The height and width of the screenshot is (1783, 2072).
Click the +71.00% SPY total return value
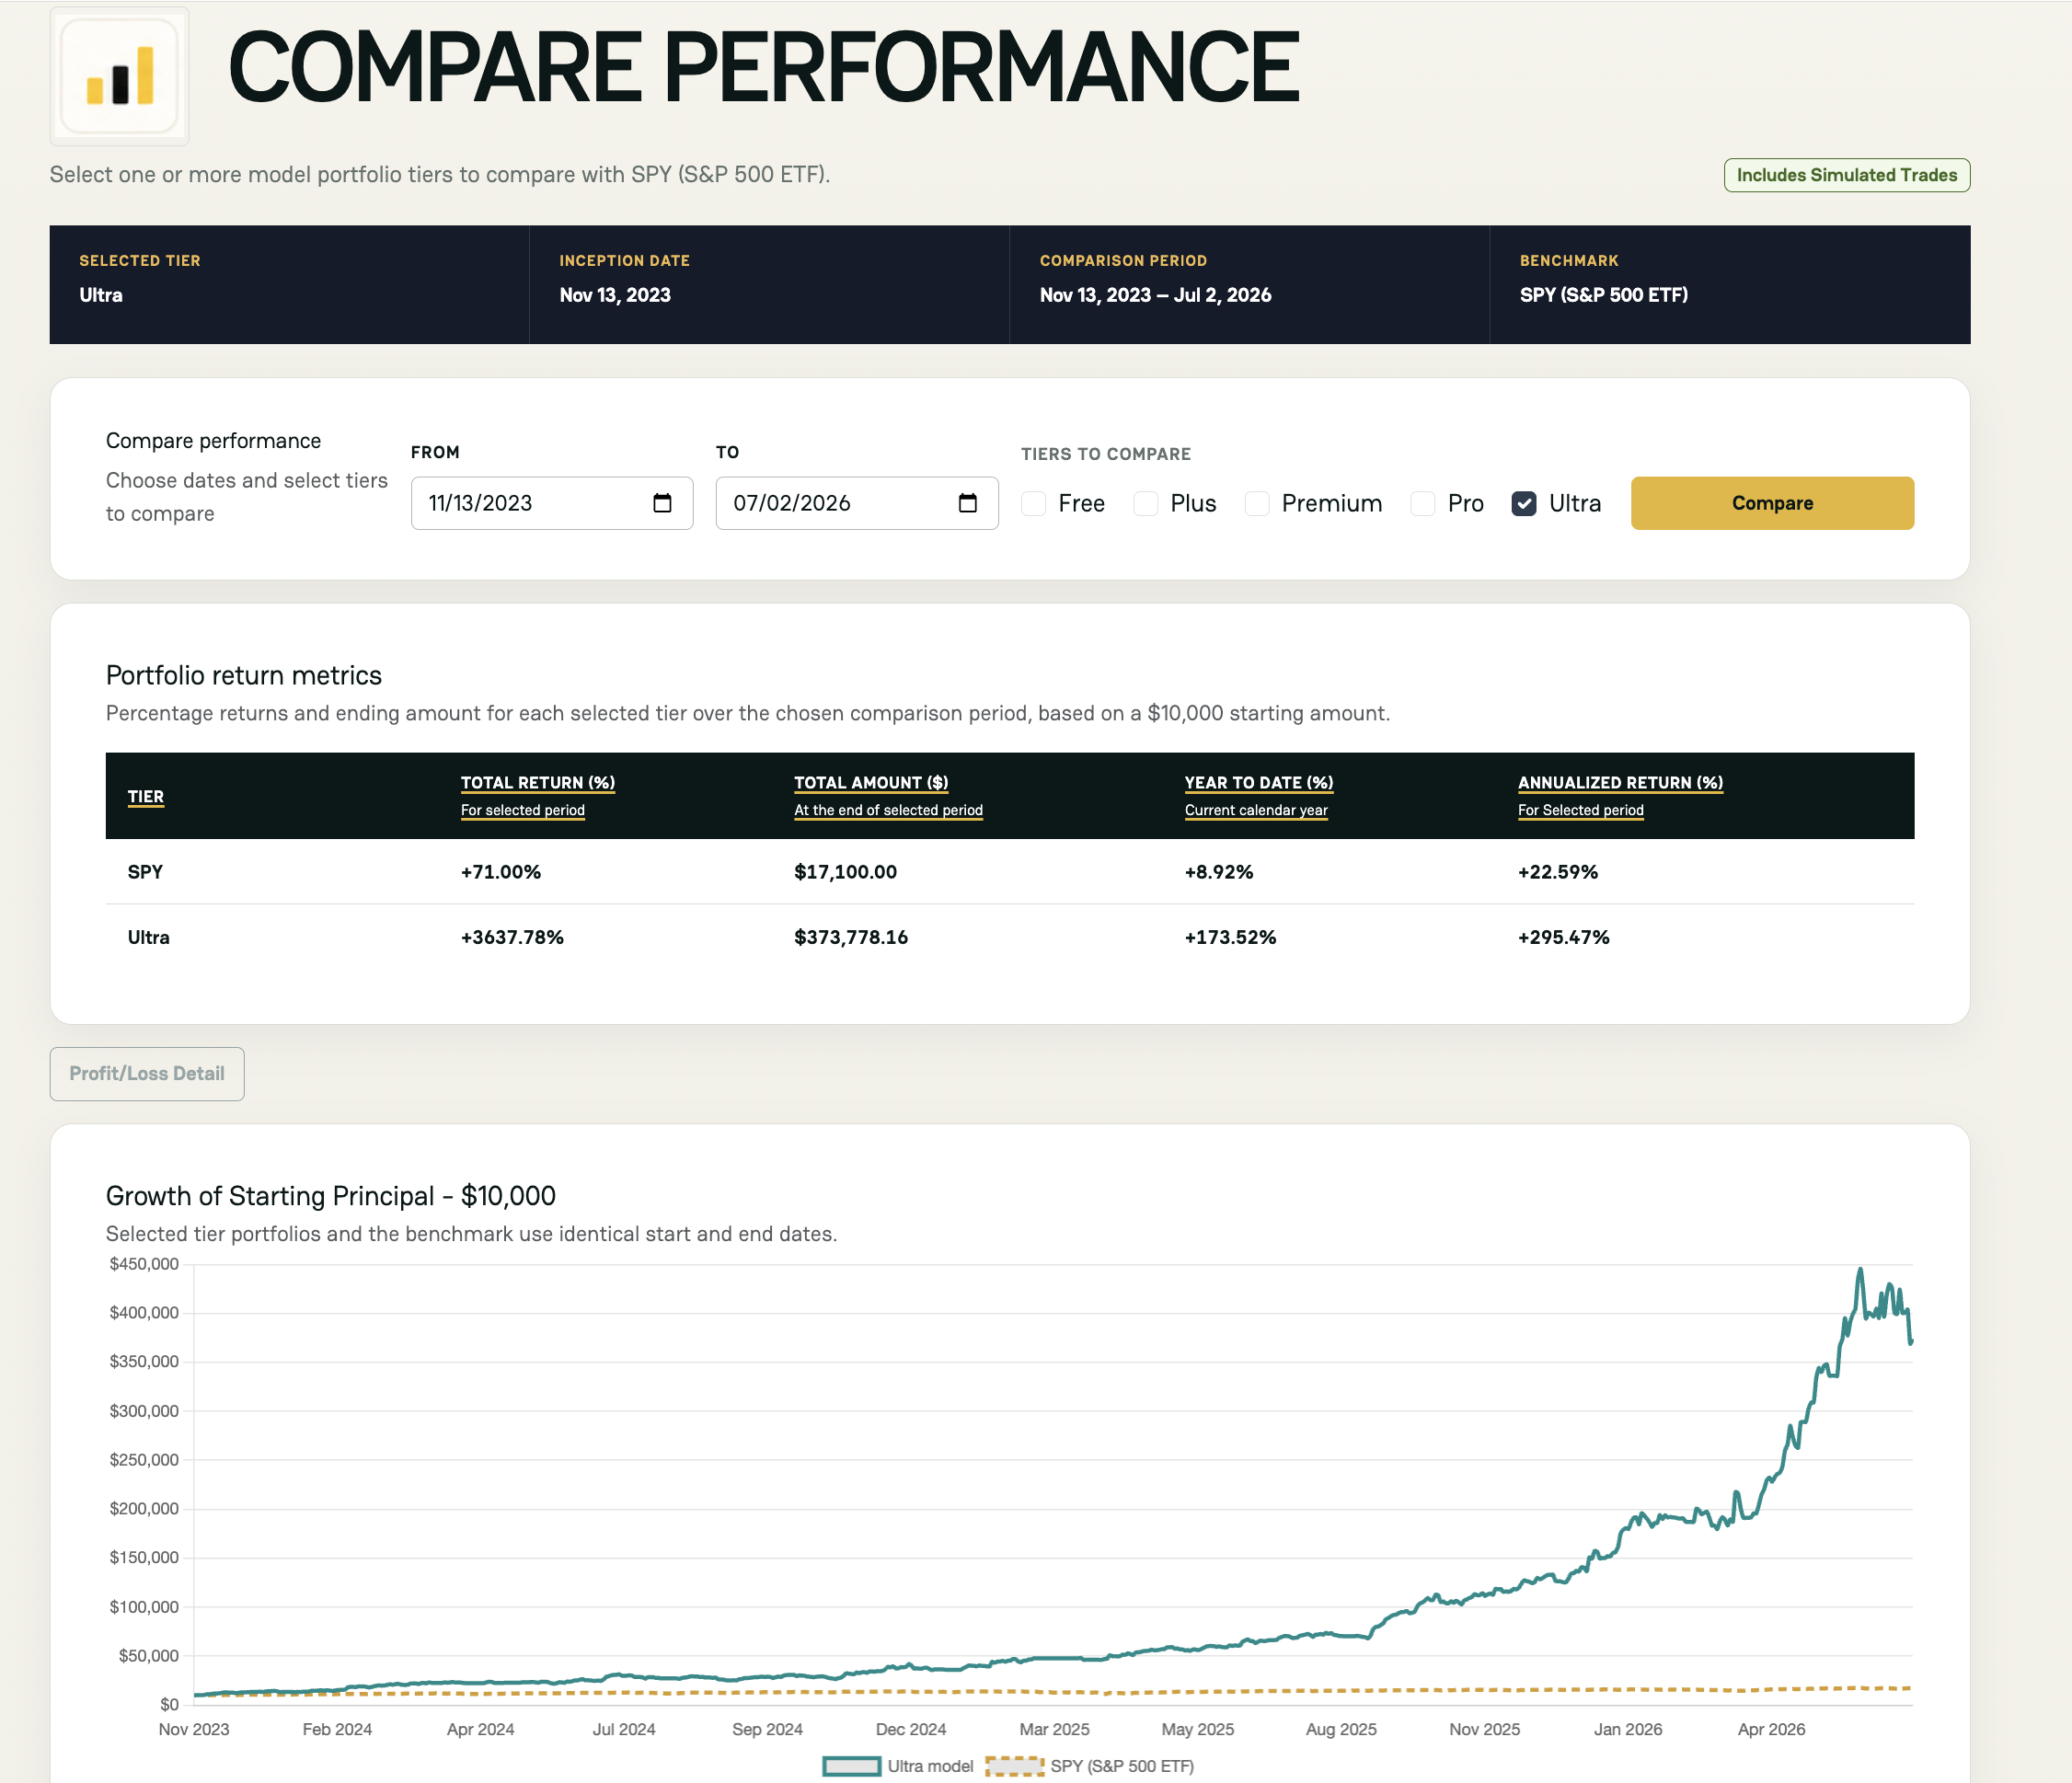pyautogui.click(x=500, y=872)
